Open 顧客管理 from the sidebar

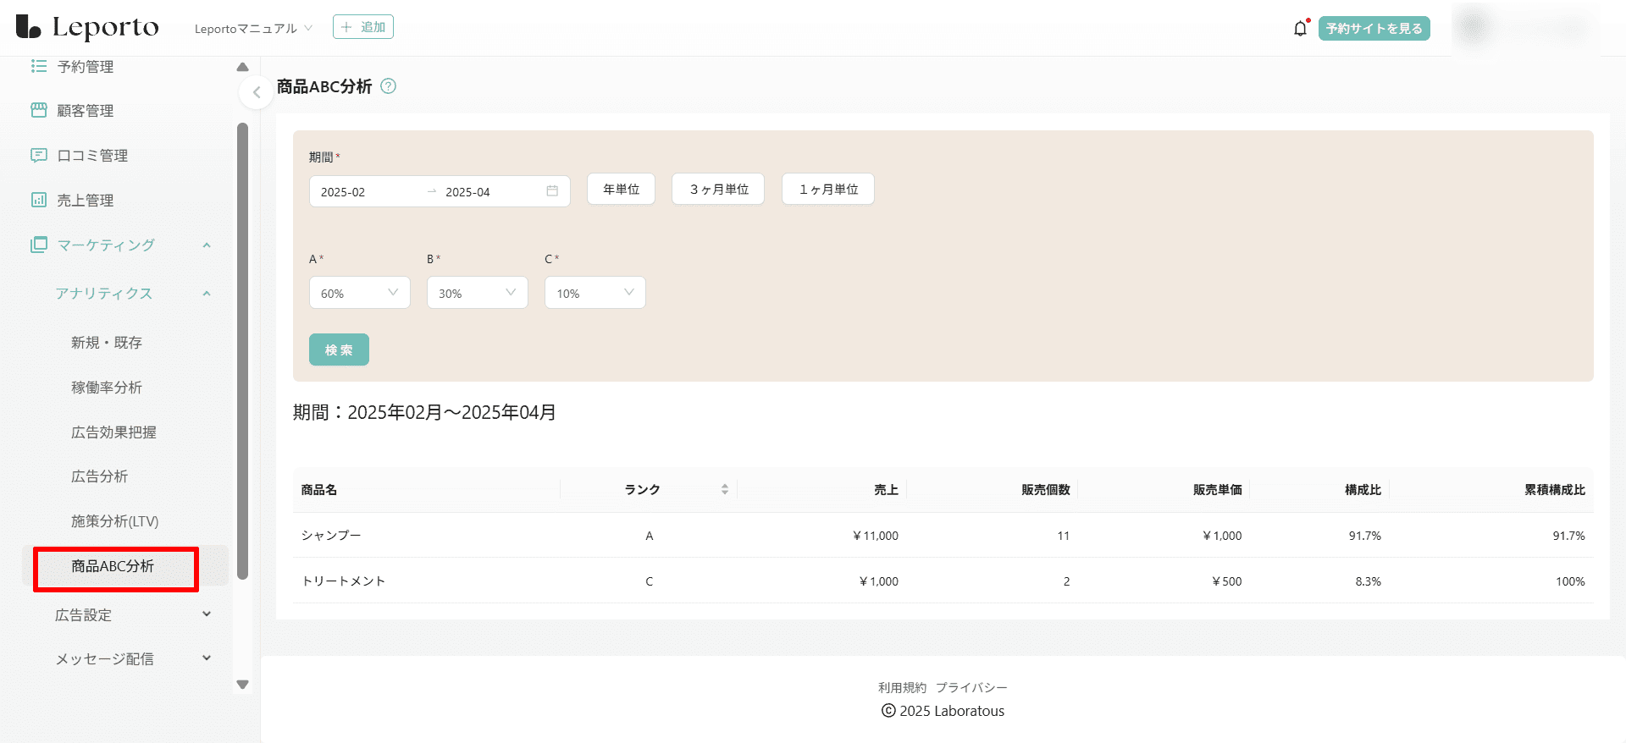[x=85, y=111]
